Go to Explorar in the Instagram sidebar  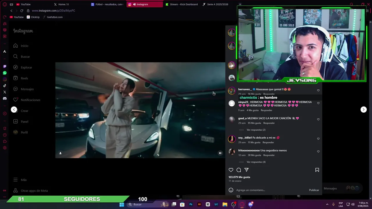[23, 67]
